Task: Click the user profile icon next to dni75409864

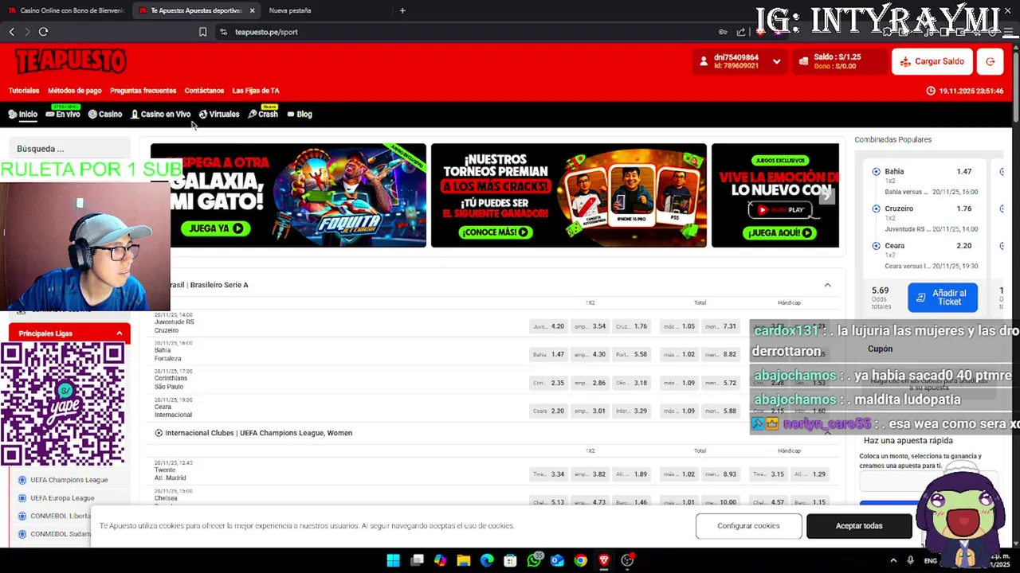Action: pos(704,61)
